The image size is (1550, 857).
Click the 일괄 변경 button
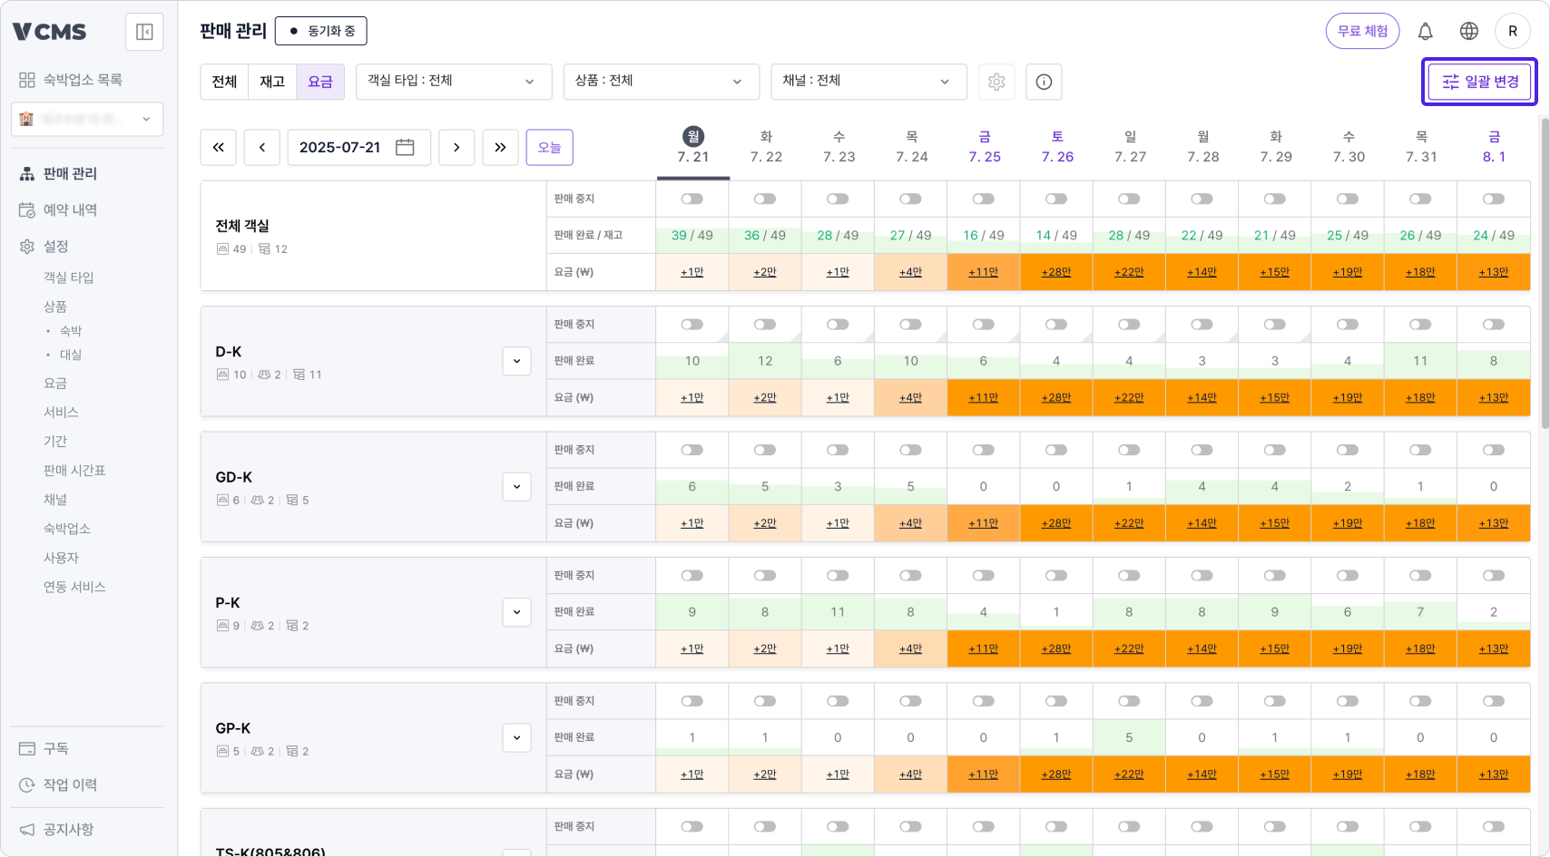click(1479, 82)
